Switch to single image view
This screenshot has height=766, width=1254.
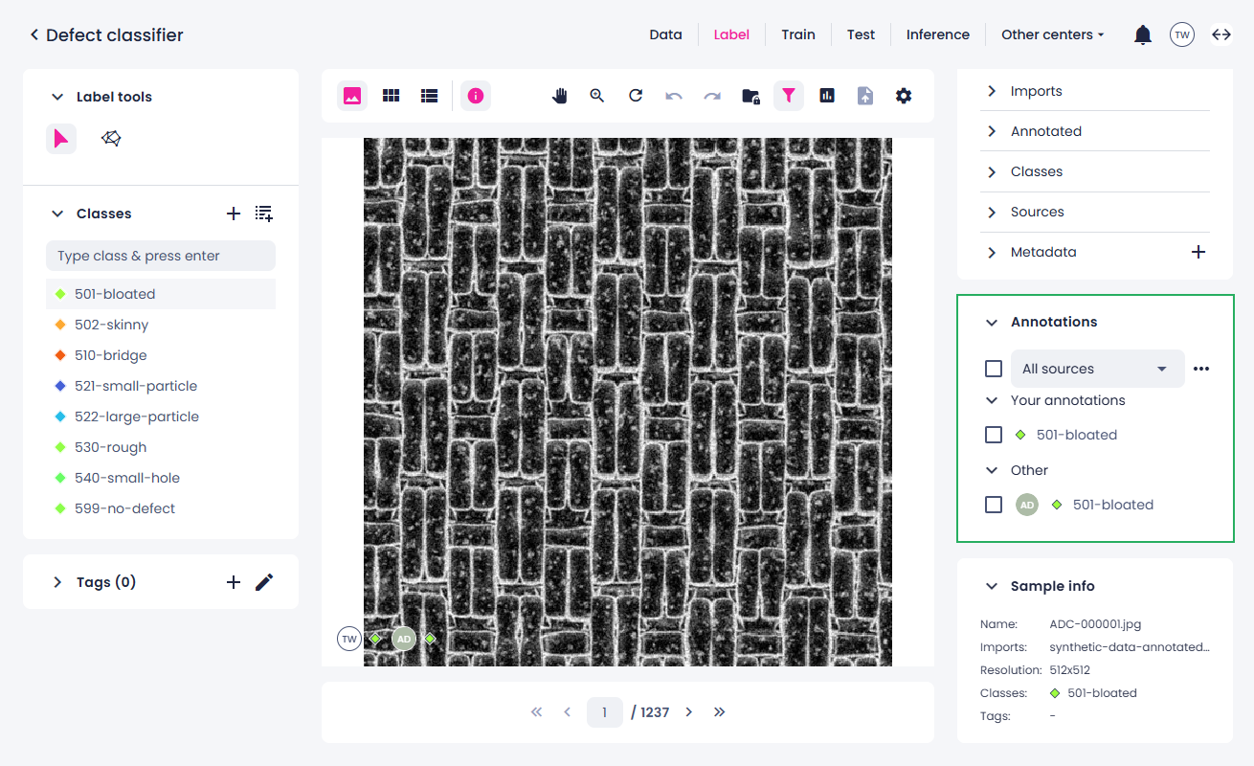(352, 96)
